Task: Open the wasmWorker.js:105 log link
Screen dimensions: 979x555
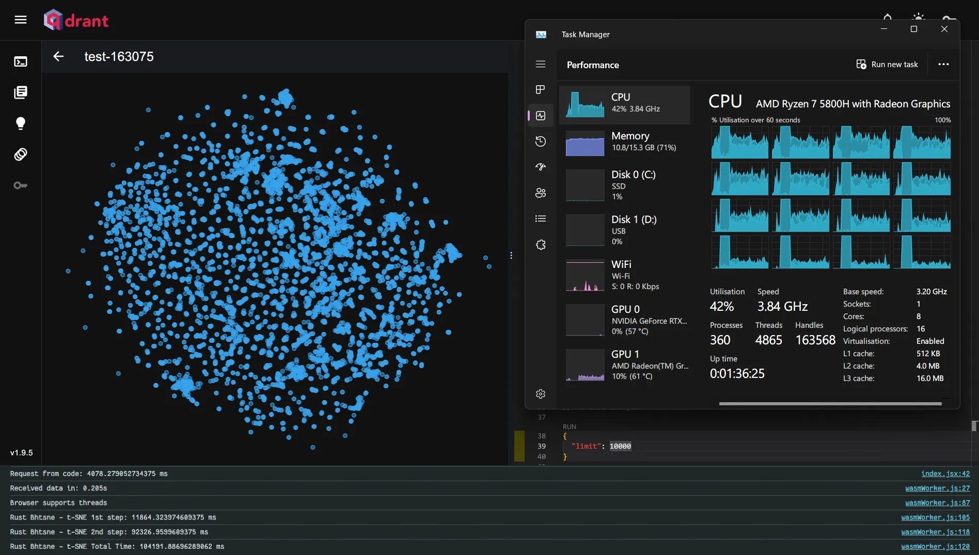Action: (x=936, y=517)
